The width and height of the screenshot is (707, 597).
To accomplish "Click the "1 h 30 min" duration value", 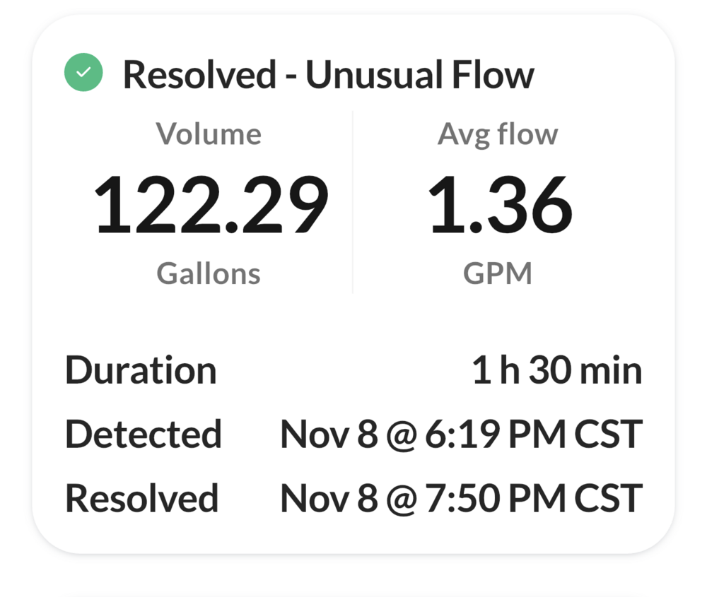I will pos(557,370).
